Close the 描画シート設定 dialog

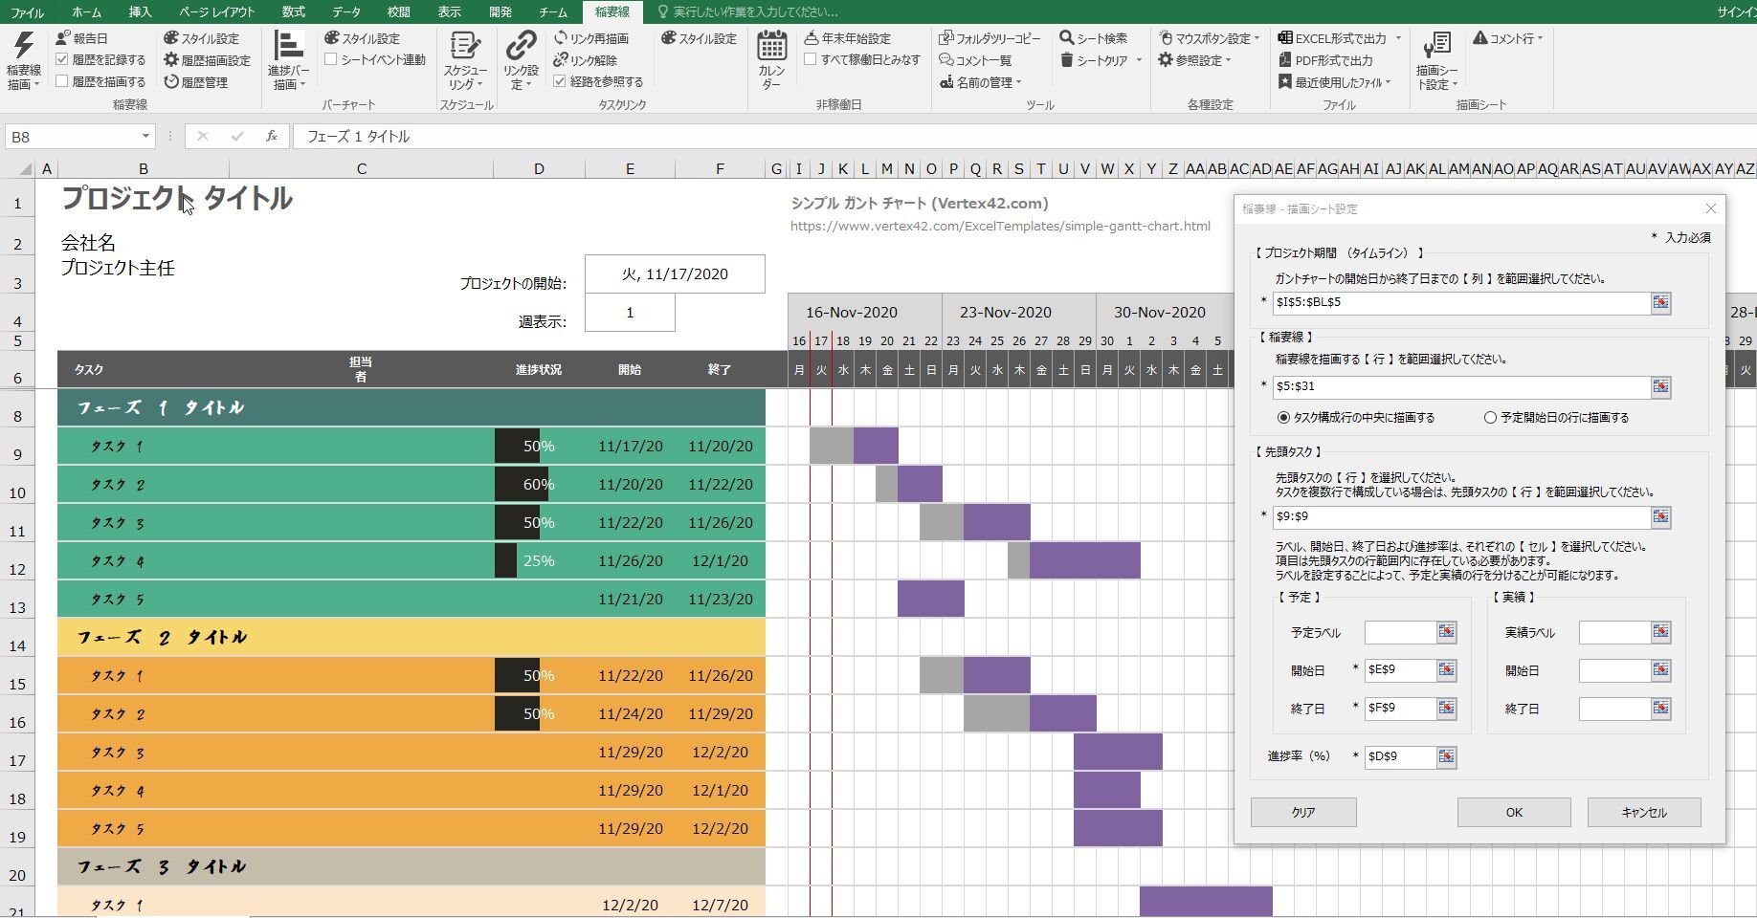click(x=1711, y=208)
